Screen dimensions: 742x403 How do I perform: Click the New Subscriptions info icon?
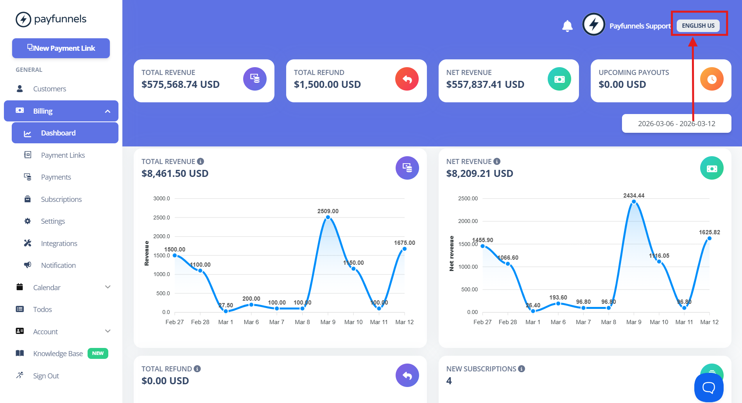522,369
